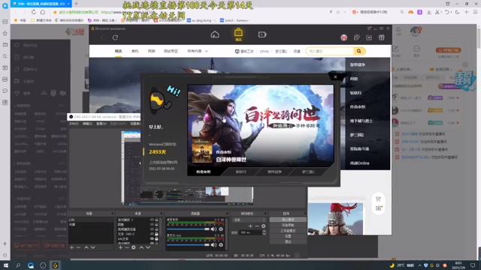Add a source with the OBS sources plus

120,247
